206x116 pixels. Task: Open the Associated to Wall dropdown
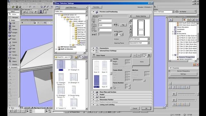point(139,43)
